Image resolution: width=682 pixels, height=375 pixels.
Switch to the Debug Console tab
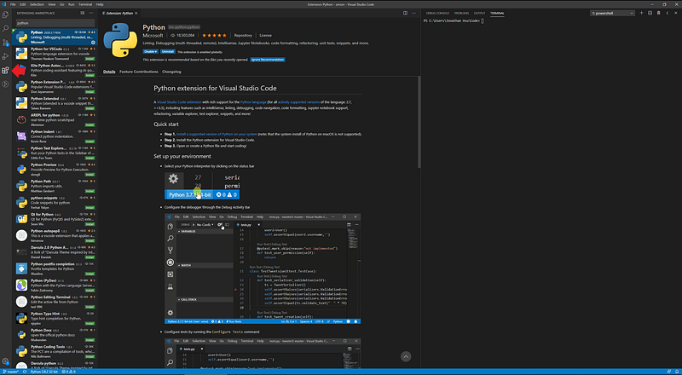coord(437,14)
